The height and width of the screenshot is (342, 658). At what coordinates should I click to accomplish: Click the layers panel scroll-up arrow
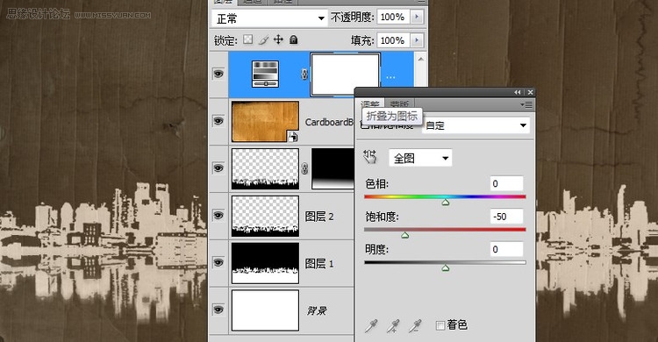(x=420, y=59)
